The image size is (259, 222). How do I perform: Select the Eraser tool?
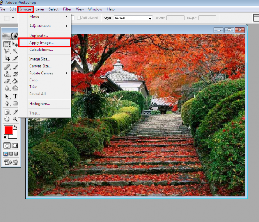coord(7,81)
